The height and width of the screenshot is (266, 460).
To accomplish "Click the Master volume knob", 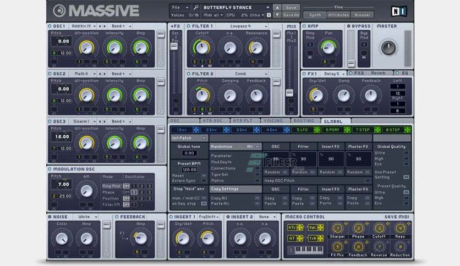I will coord(388,48).
